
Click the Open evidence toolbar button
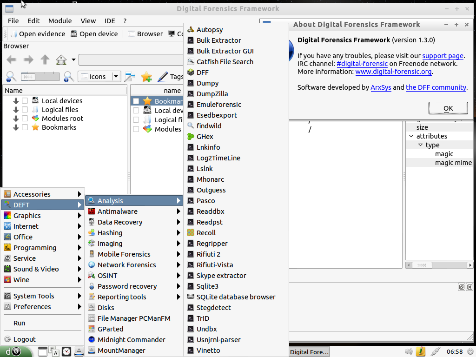38,34
